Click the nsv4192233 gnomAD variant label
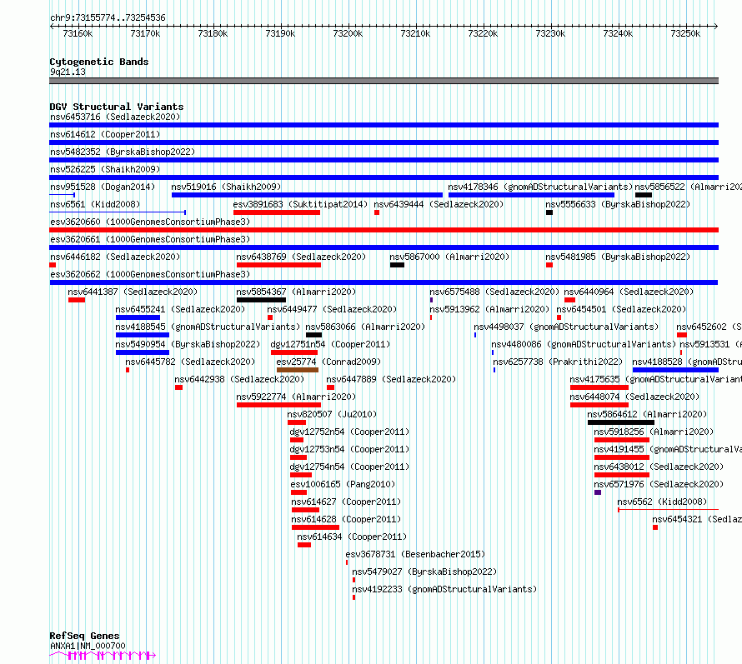 coord(445,589)
